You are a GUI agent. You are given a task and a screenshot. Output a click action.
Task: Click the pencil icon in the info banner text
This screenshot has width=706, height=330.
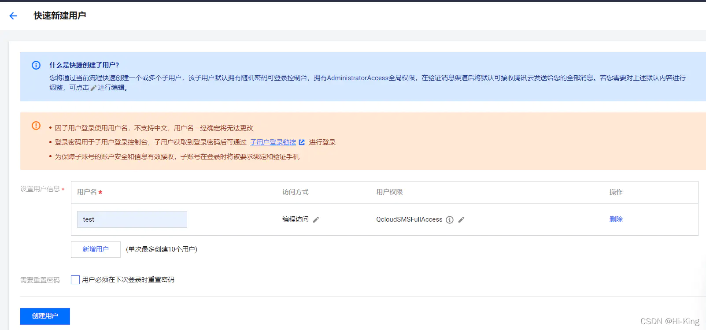point(93,88)
